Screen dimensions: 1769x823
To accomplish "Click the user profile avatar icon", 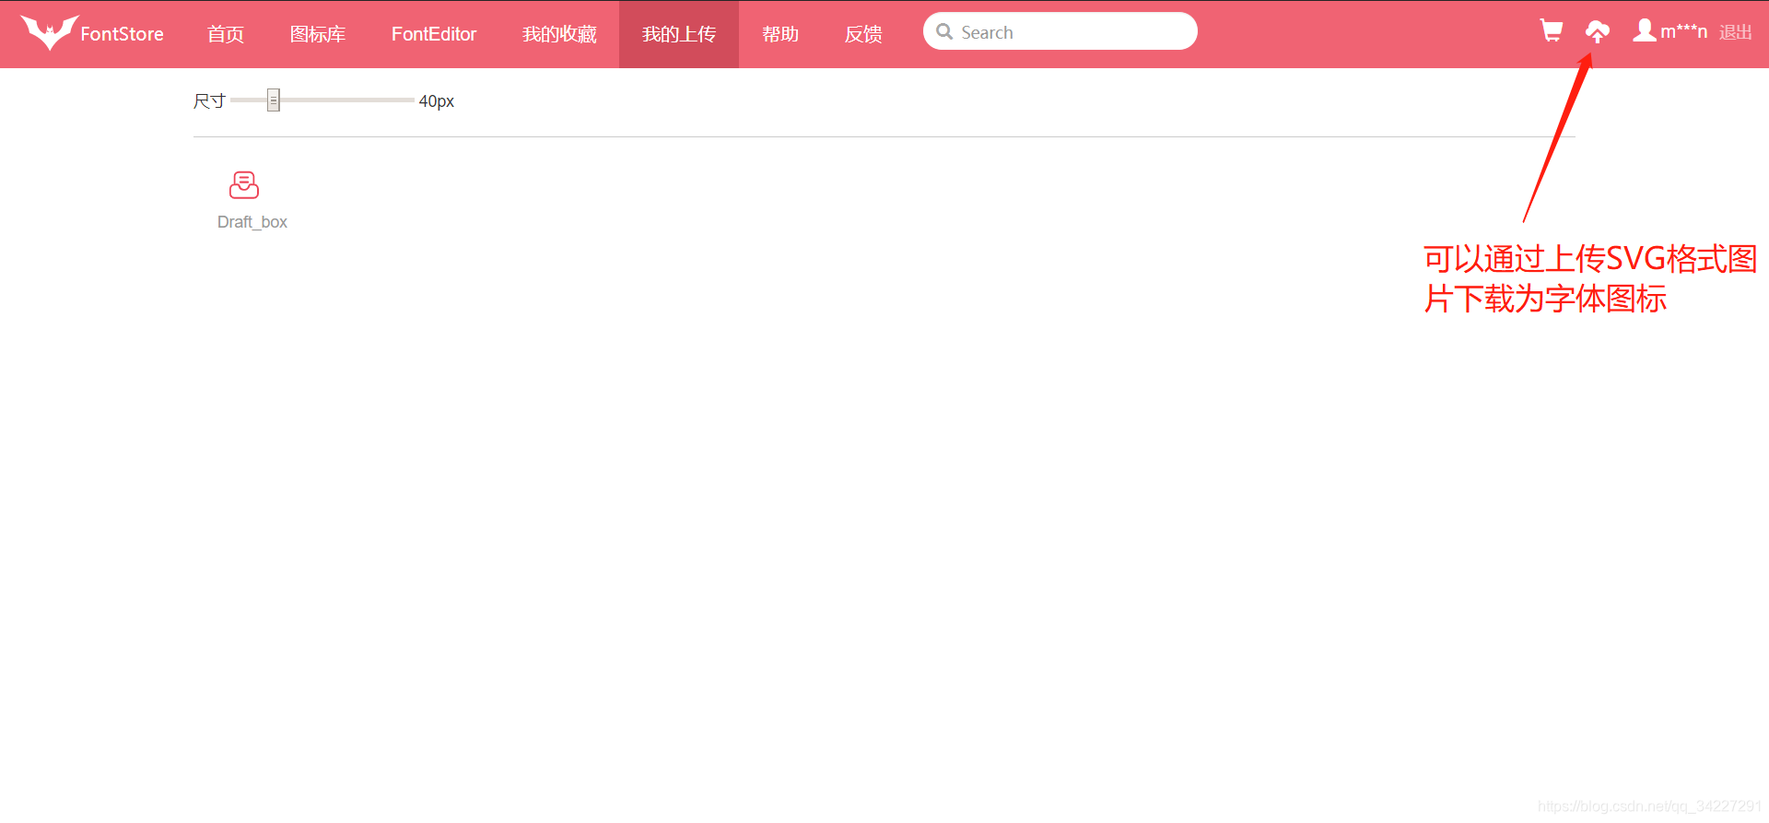I will coord(1645,30).
